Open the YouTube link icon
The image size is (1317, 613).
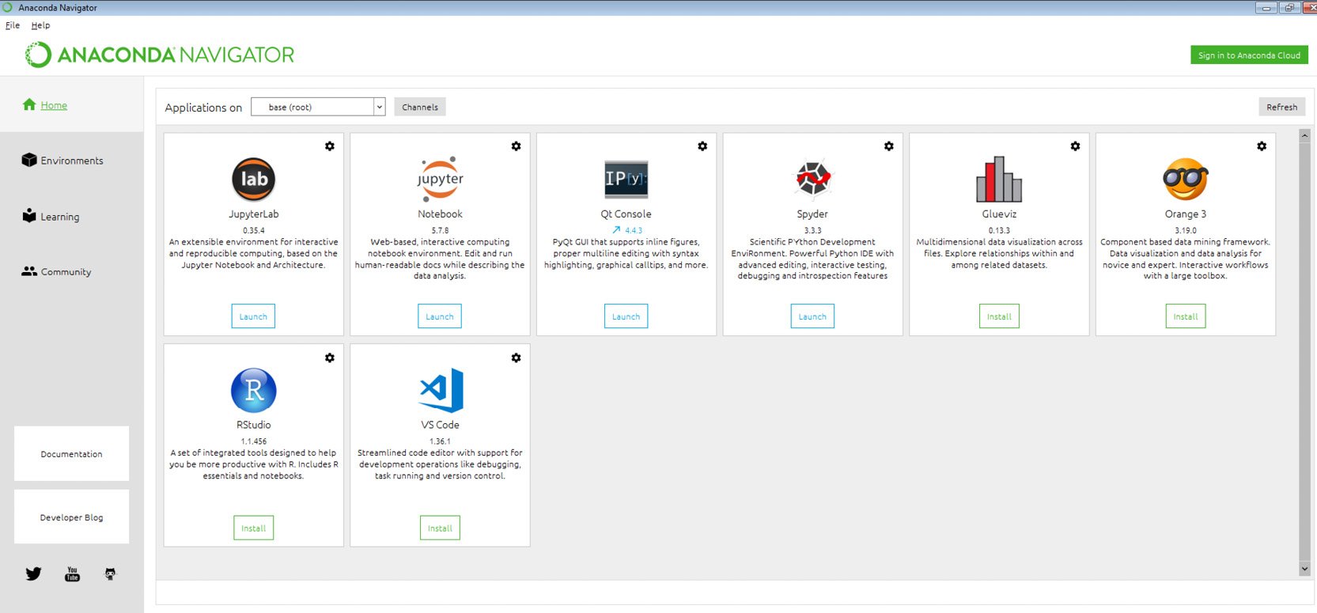[x=72, y=574]
